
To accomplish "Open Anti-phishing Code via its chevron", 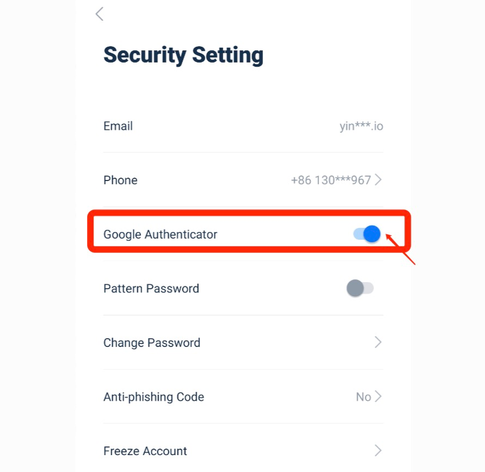I will pos(378,397).
